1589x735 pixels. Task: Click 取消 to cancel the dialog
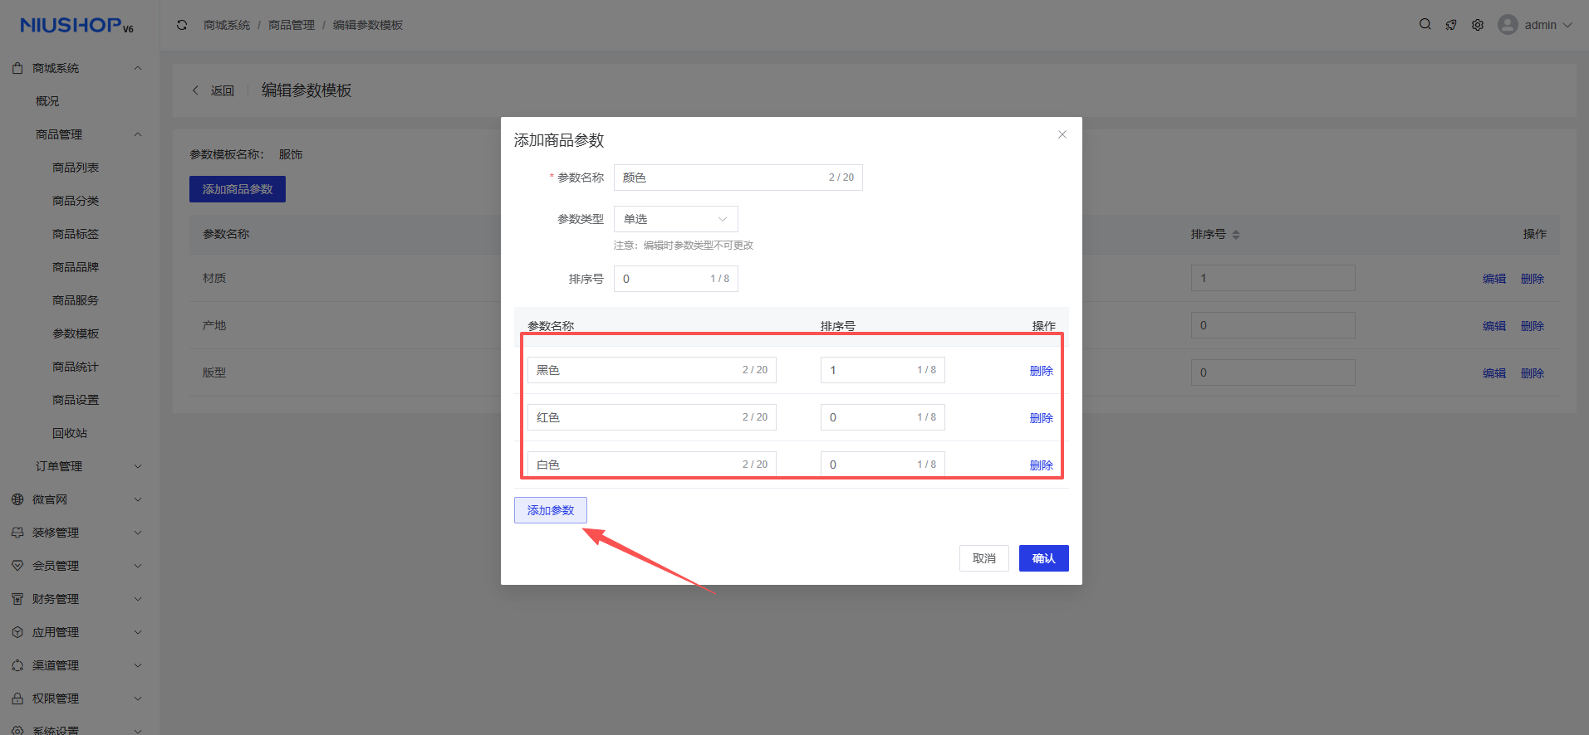tap(984, 558)
